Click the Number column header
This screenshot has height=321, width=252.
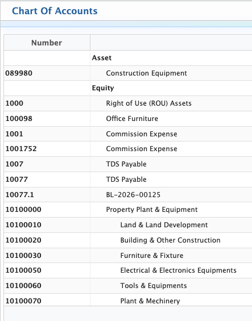point(47,43)
